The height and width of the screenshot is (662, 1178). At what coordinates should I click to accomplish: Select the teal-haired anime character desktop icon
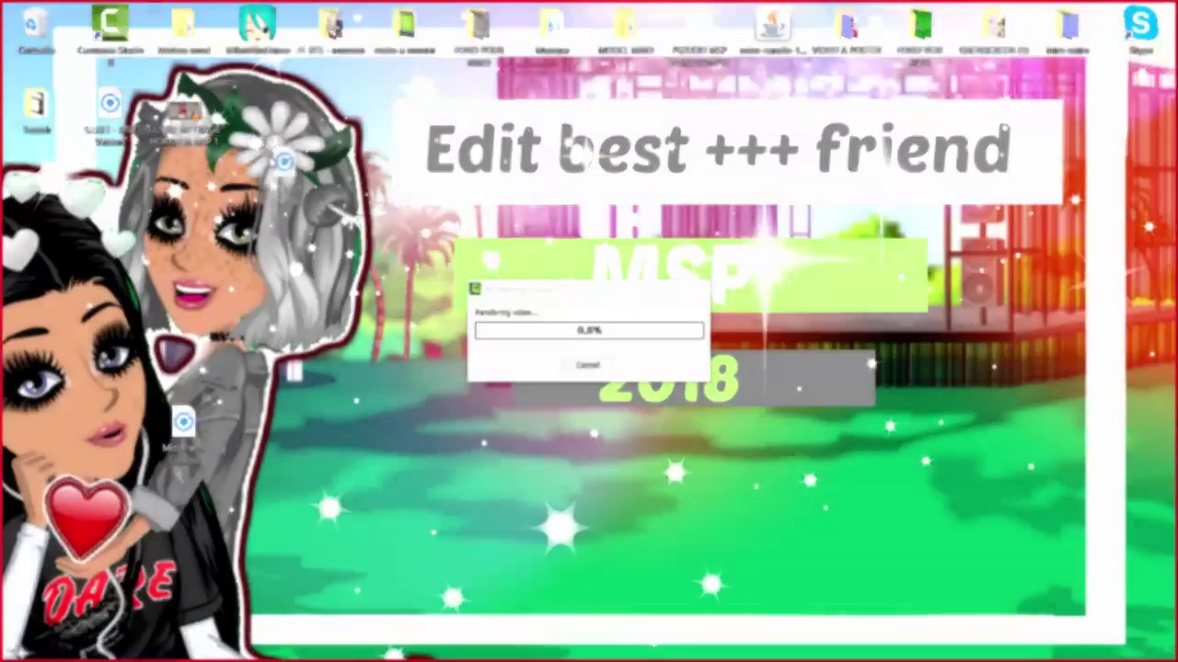pyautogui.click(x=257, y=25)
